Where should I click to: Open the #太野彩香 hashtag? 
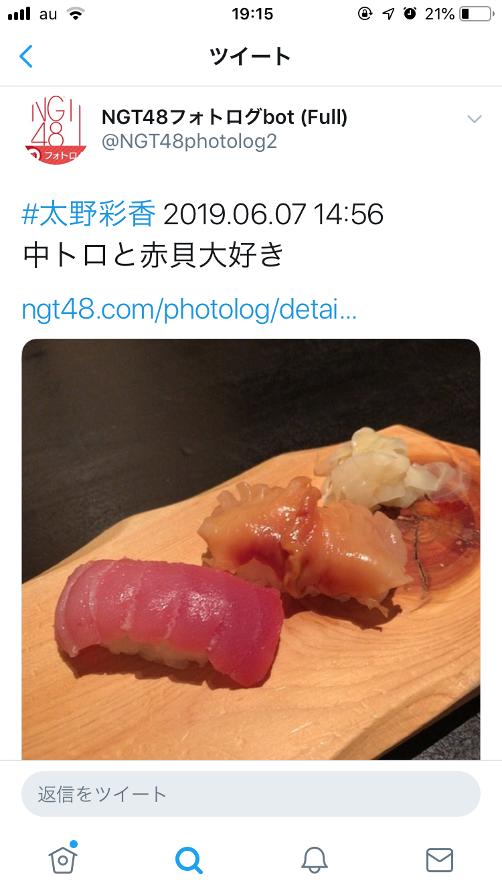click(x=89, y=215)
